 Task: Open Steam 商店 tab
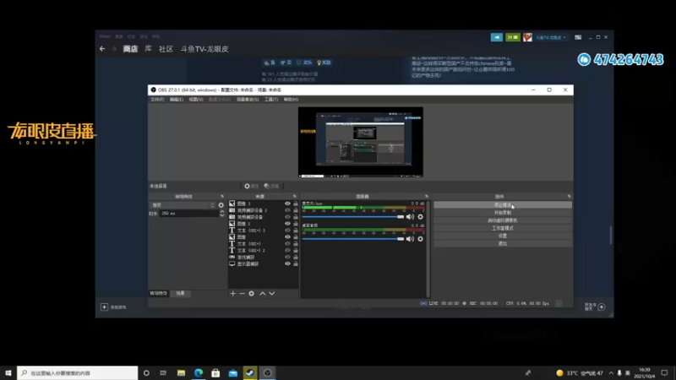point(130,49)
